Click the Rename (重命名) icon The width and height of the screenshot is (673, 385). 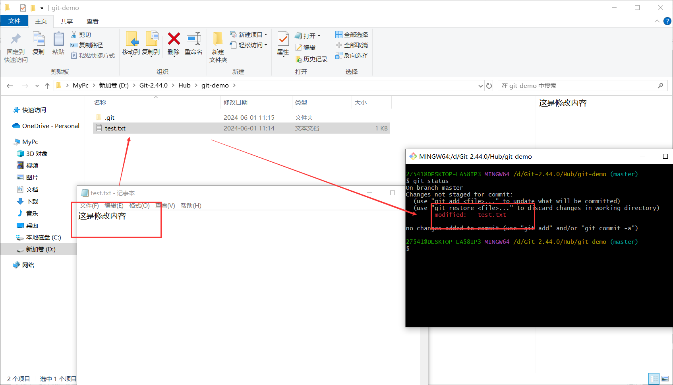(194, 39)
